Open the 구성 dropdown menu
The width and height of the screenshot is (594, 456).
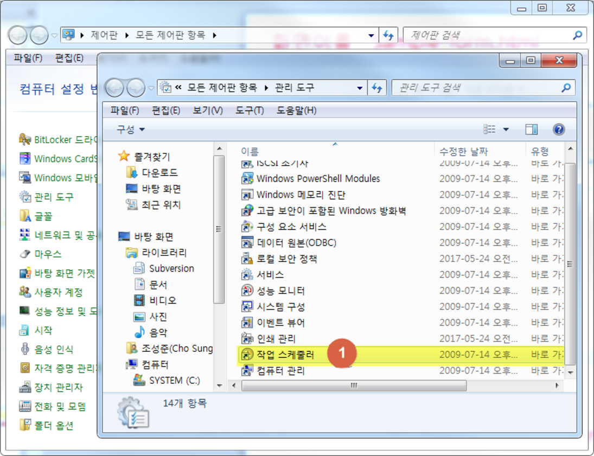[x=131, y=130]
